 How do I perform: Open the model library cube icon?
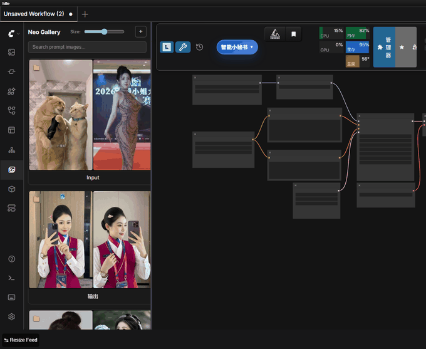click(x=11, y=189)
